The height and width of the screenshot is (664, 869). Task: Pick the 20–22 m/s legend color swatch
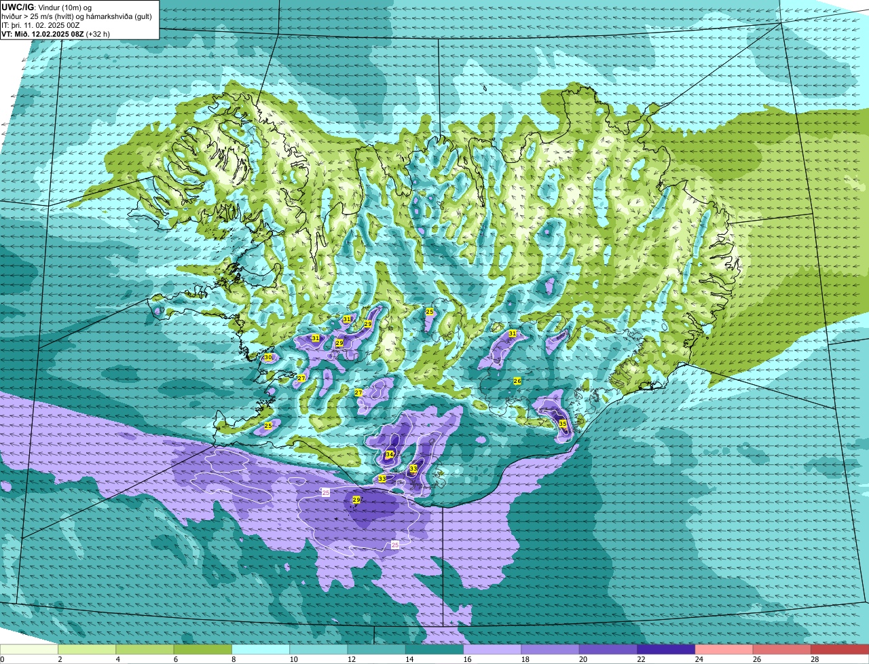608,649
